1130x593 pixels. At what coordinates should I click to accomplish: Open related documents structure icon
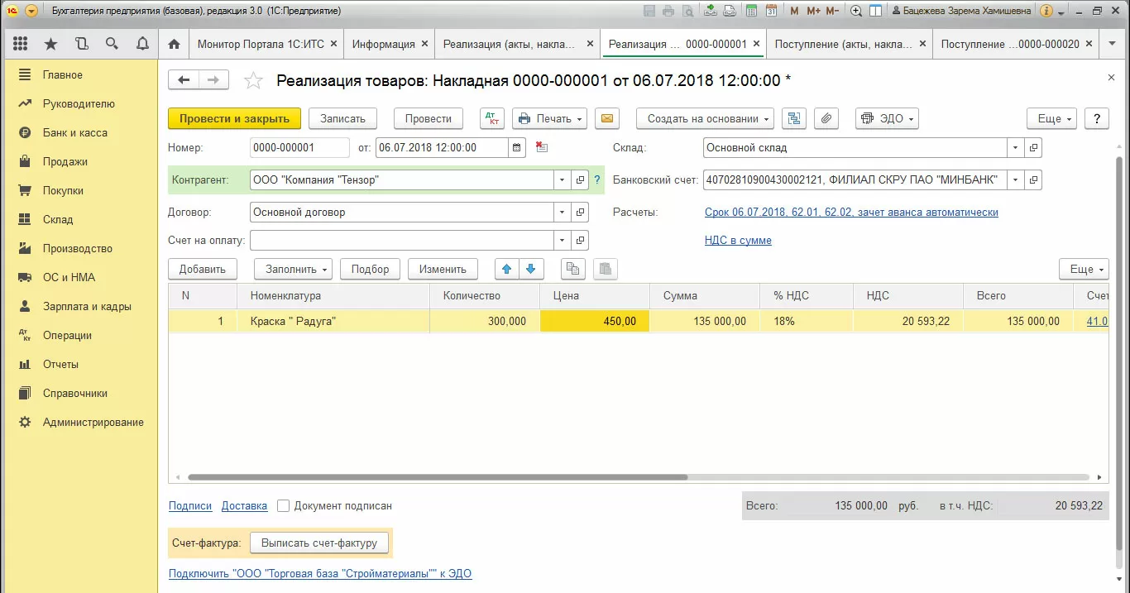[794, 118]
